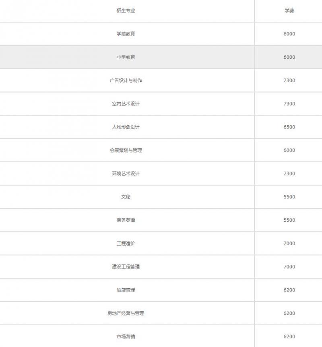322x347 pixels.
Task: Click the 工程造价 entry
Action: [126, 244]
